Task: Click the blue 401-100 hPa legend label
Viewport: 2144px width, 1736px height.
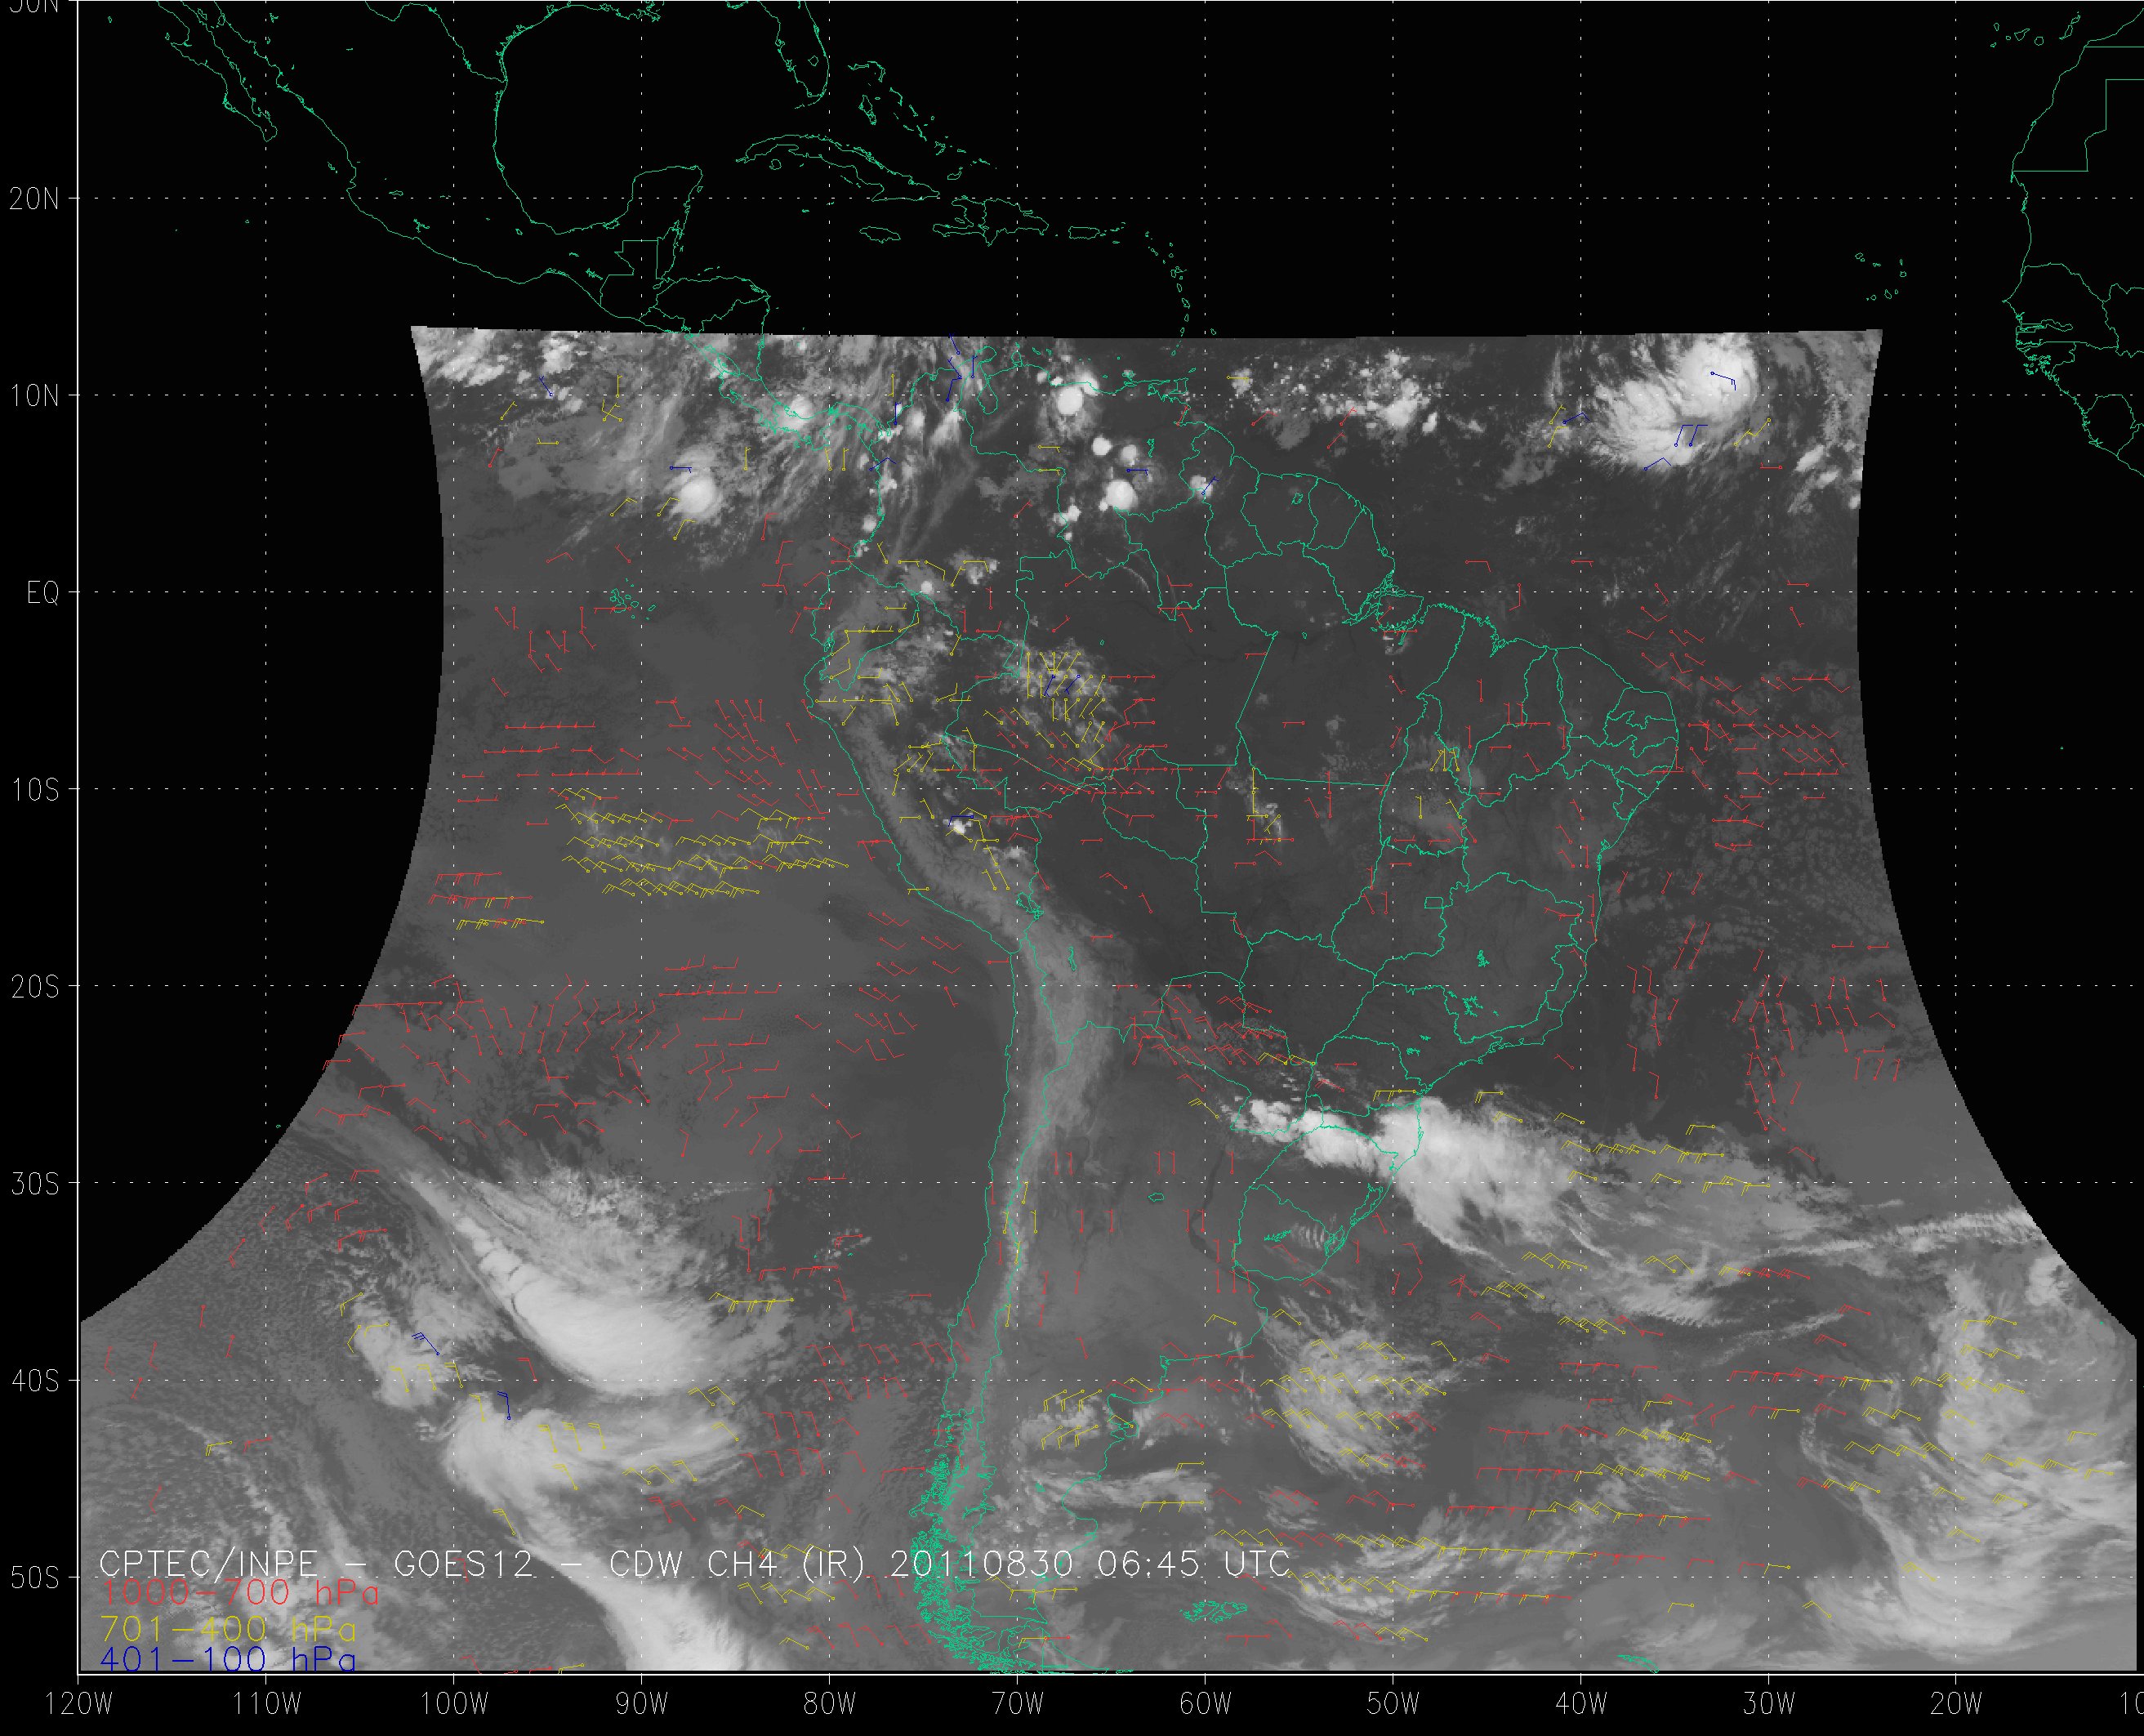Action: [228, 1660]
